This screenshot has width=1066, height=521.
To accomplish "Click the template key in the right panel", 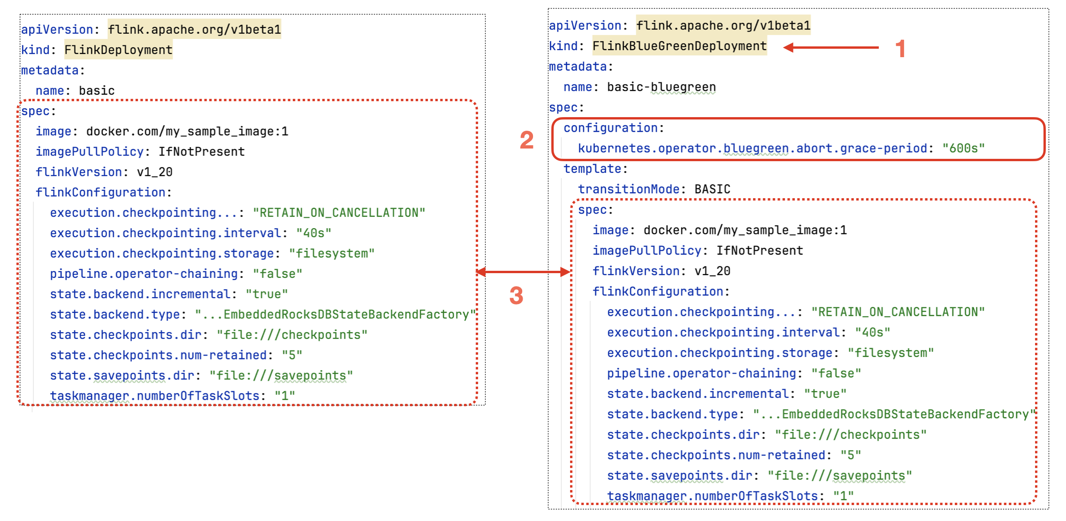I will click(x=592, y=169).
